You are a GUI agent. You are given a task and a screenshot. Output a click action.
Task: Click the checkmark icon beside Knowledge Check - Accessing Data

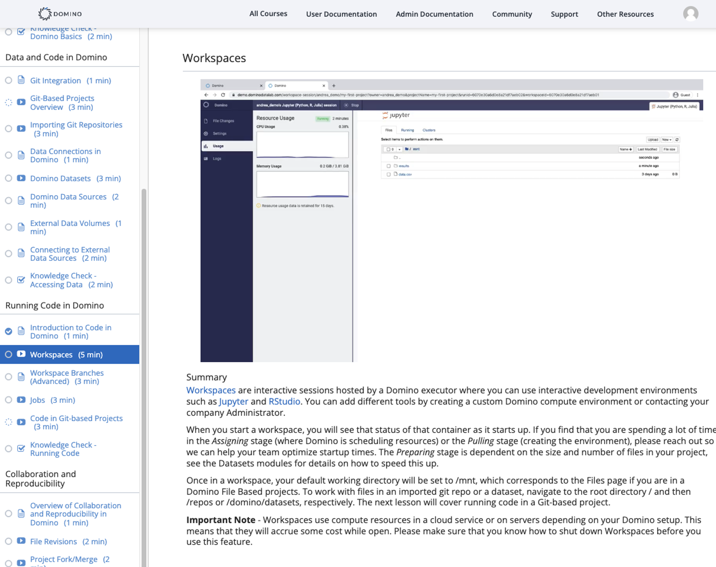21,280
